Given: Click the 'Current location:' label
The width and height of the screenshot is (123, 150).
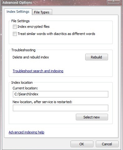Looking at the screenshot, I should coord(25,88).
